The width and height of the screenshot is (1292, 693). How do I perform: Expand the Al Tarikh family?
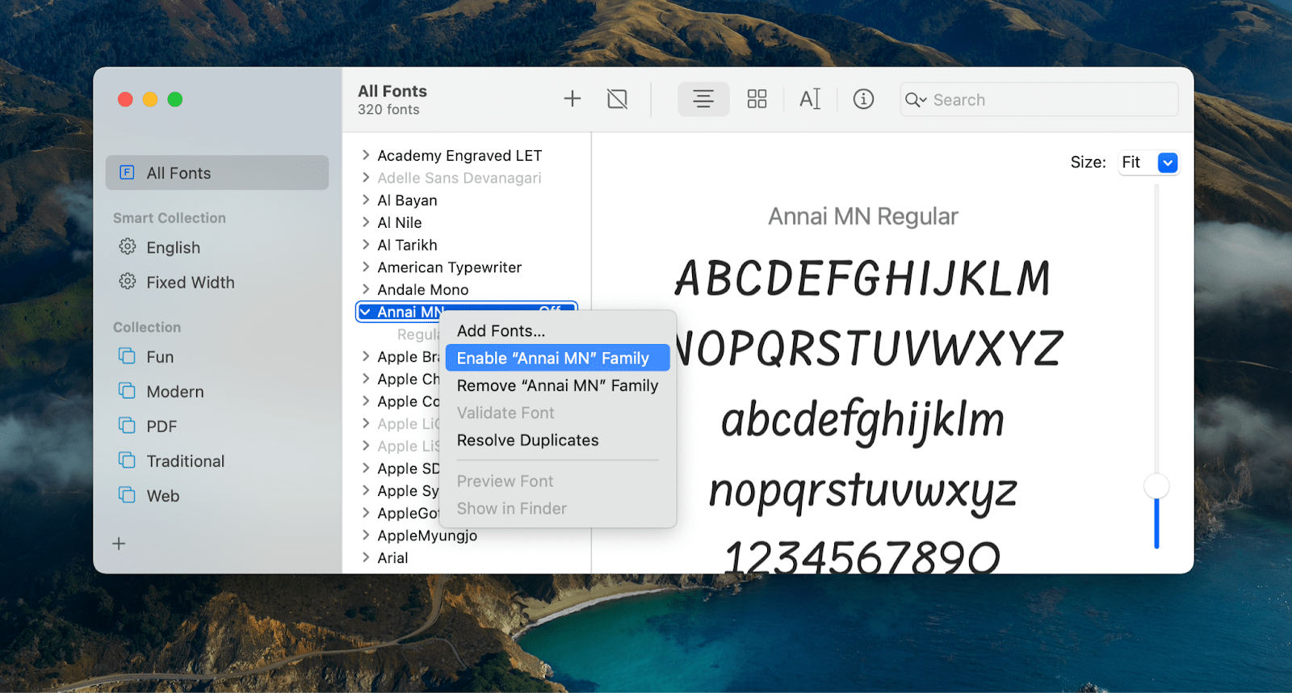(366, 245)
